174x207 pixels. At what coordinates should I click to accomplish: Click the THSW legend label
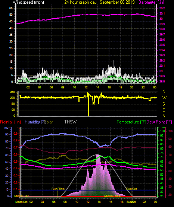pyautogui.click(x=71, y=122)
